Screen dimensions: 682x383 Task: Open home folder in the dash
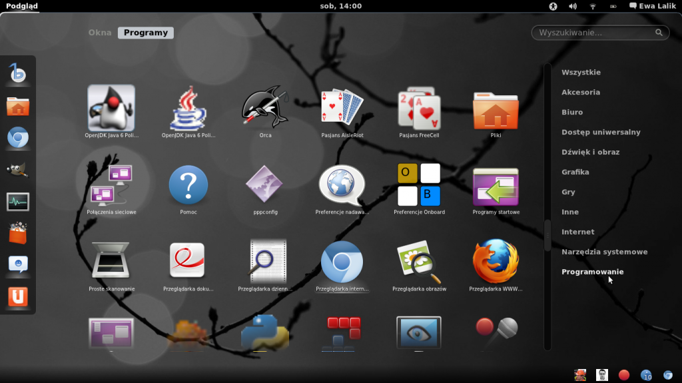coord(18,106)
